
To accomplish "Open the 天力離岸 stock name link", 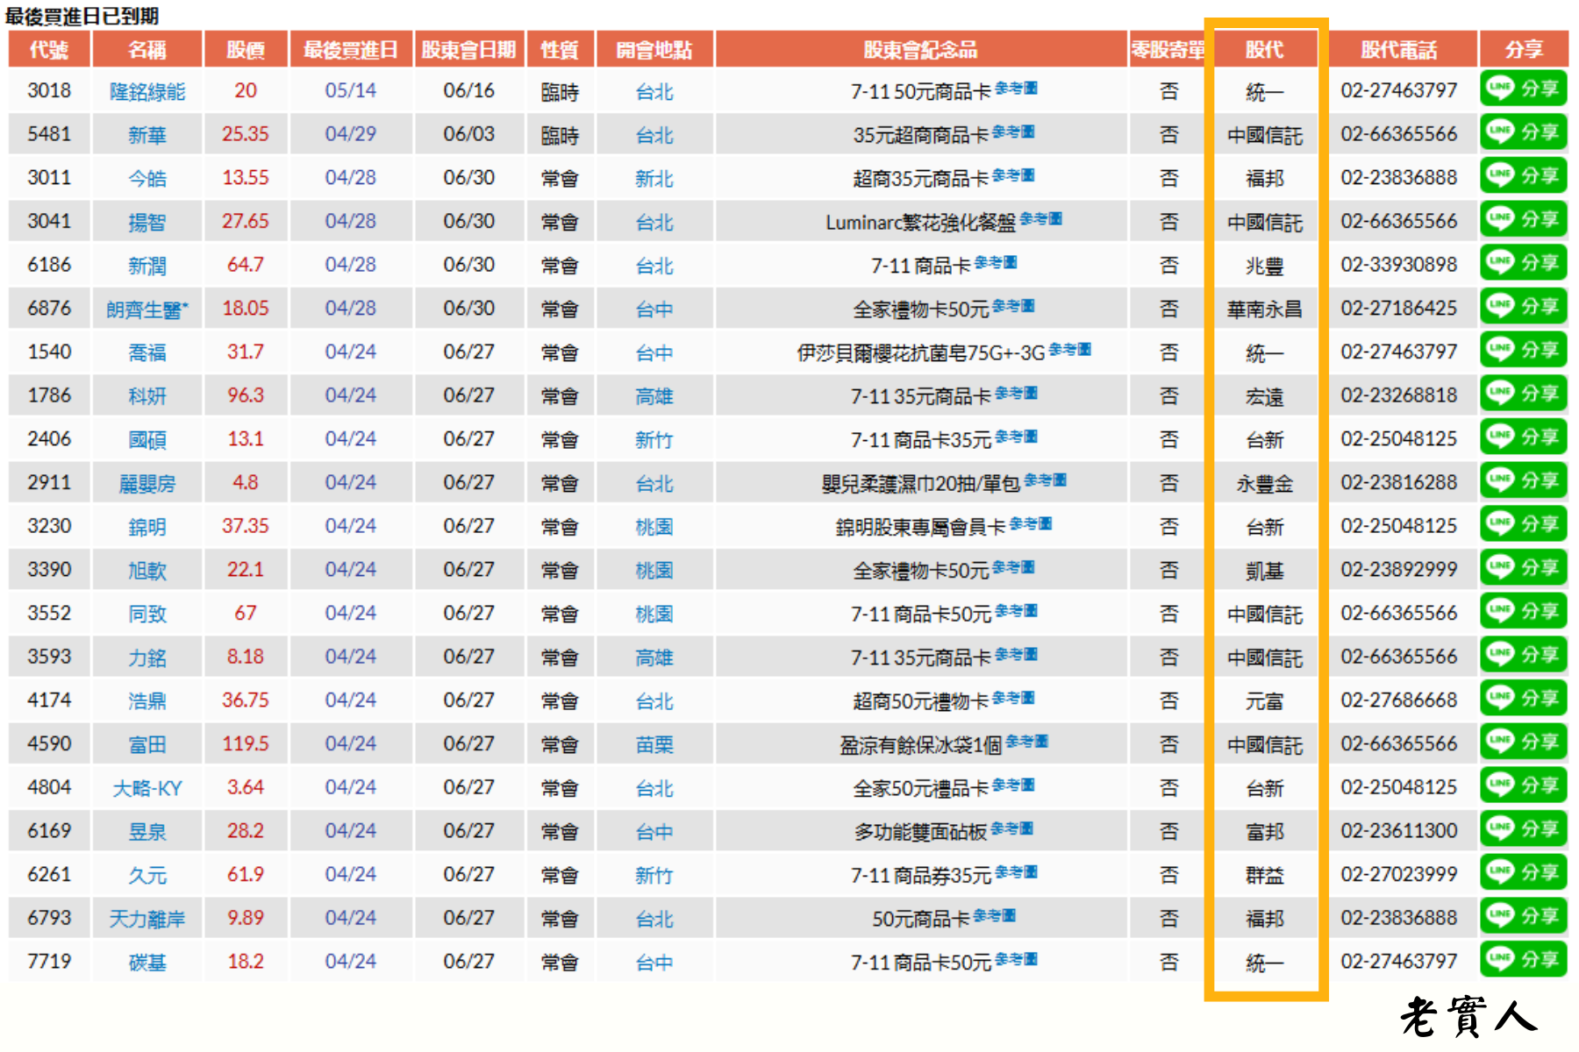I will click(x=147, y=919).
